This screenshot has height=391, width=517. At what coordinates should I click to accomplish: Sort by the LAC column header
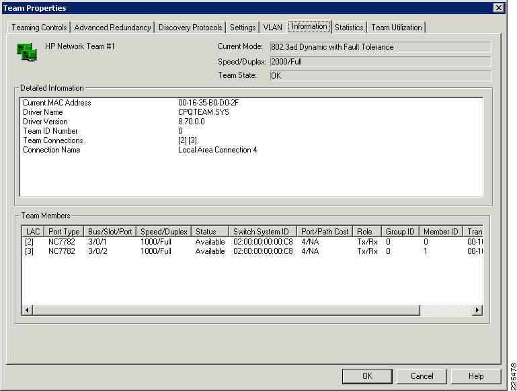point(33,232)
